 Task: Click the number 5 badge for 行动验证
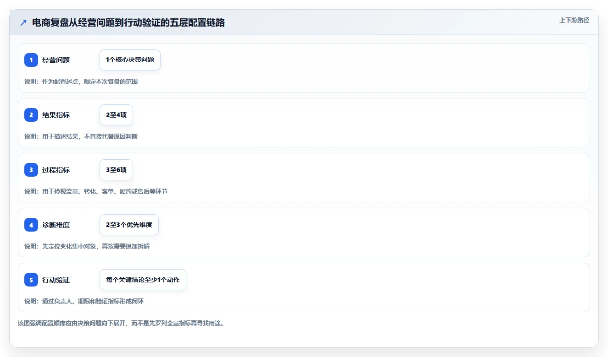(31, 280)
